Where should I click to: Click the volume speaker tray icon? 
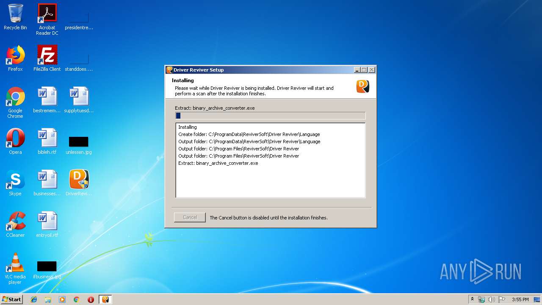[492, 299]
